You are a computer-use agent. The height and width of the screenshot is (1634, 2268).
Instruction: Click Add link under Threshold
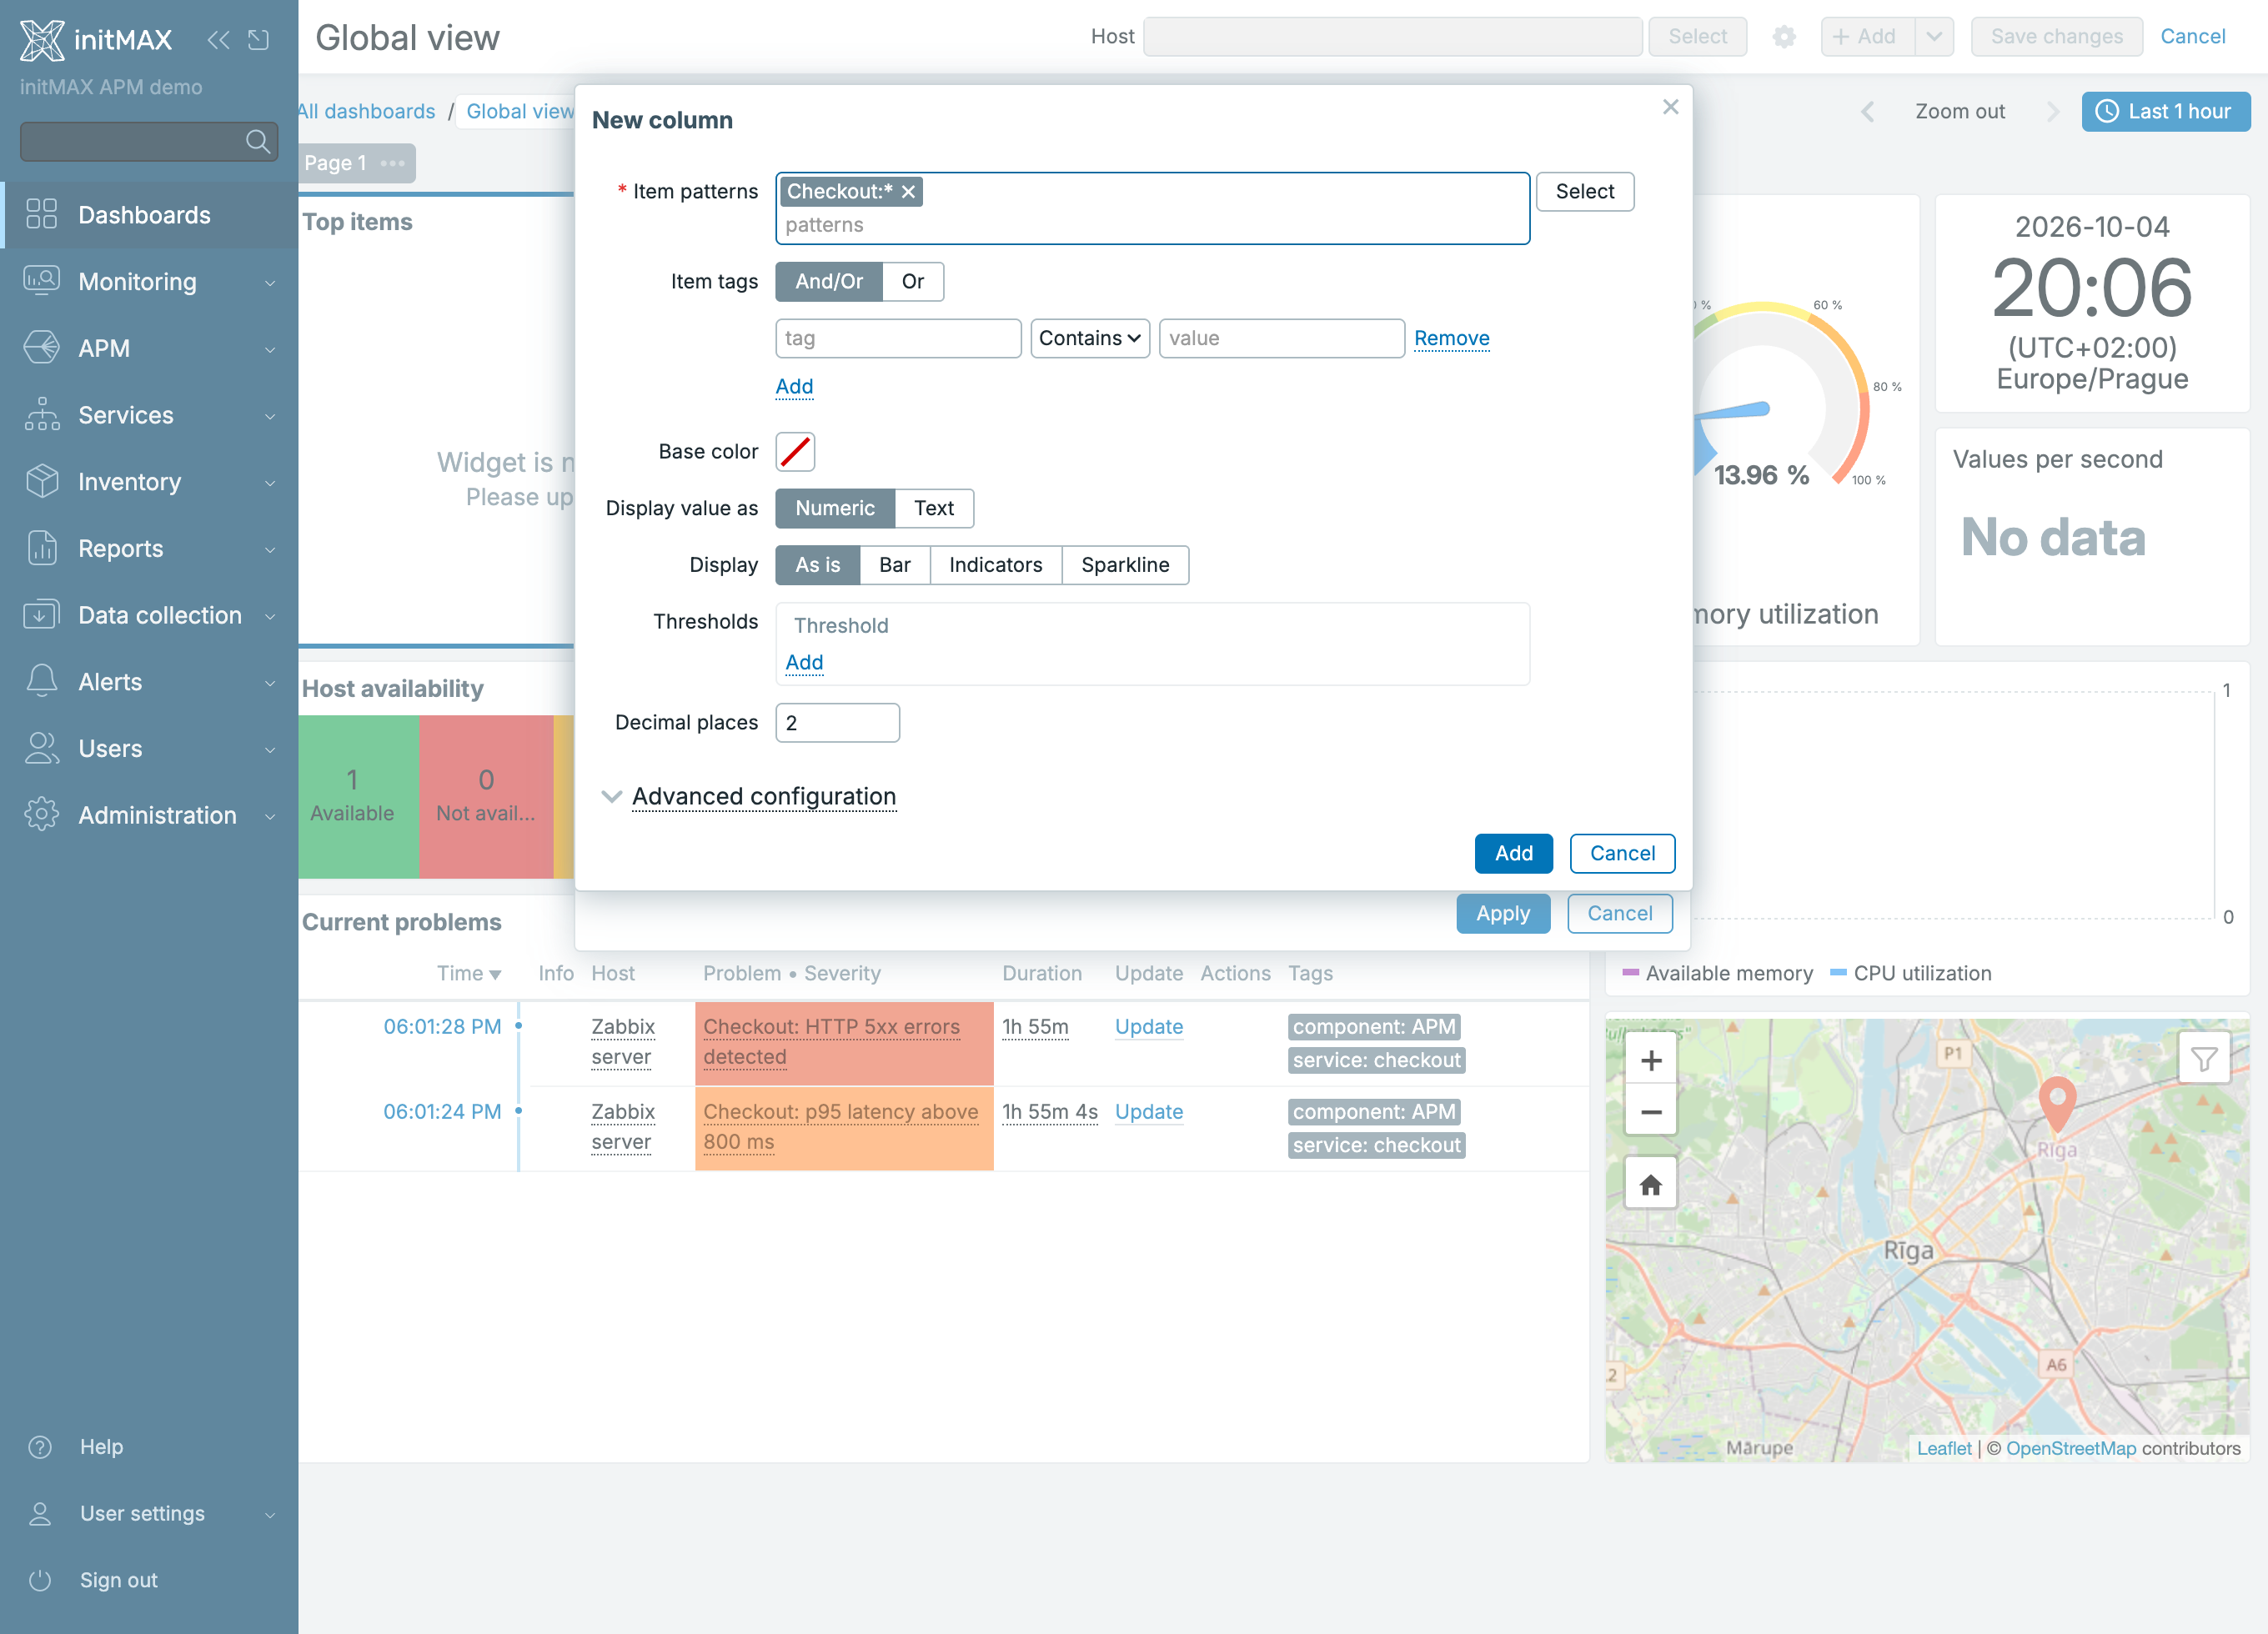point(804,663)
